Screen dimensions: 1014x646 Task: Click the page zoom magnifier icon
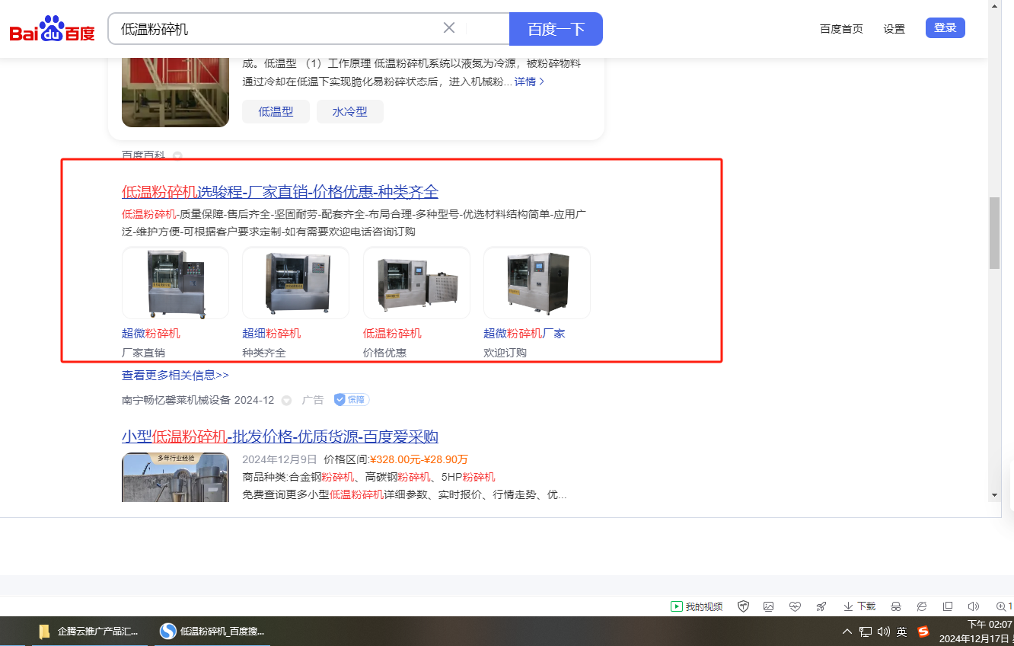[x=1001, y=606]
